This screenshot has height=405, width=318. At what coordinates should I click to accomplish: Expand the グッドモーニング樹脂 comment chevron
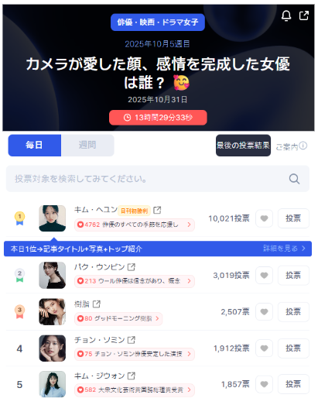[157, 318]
